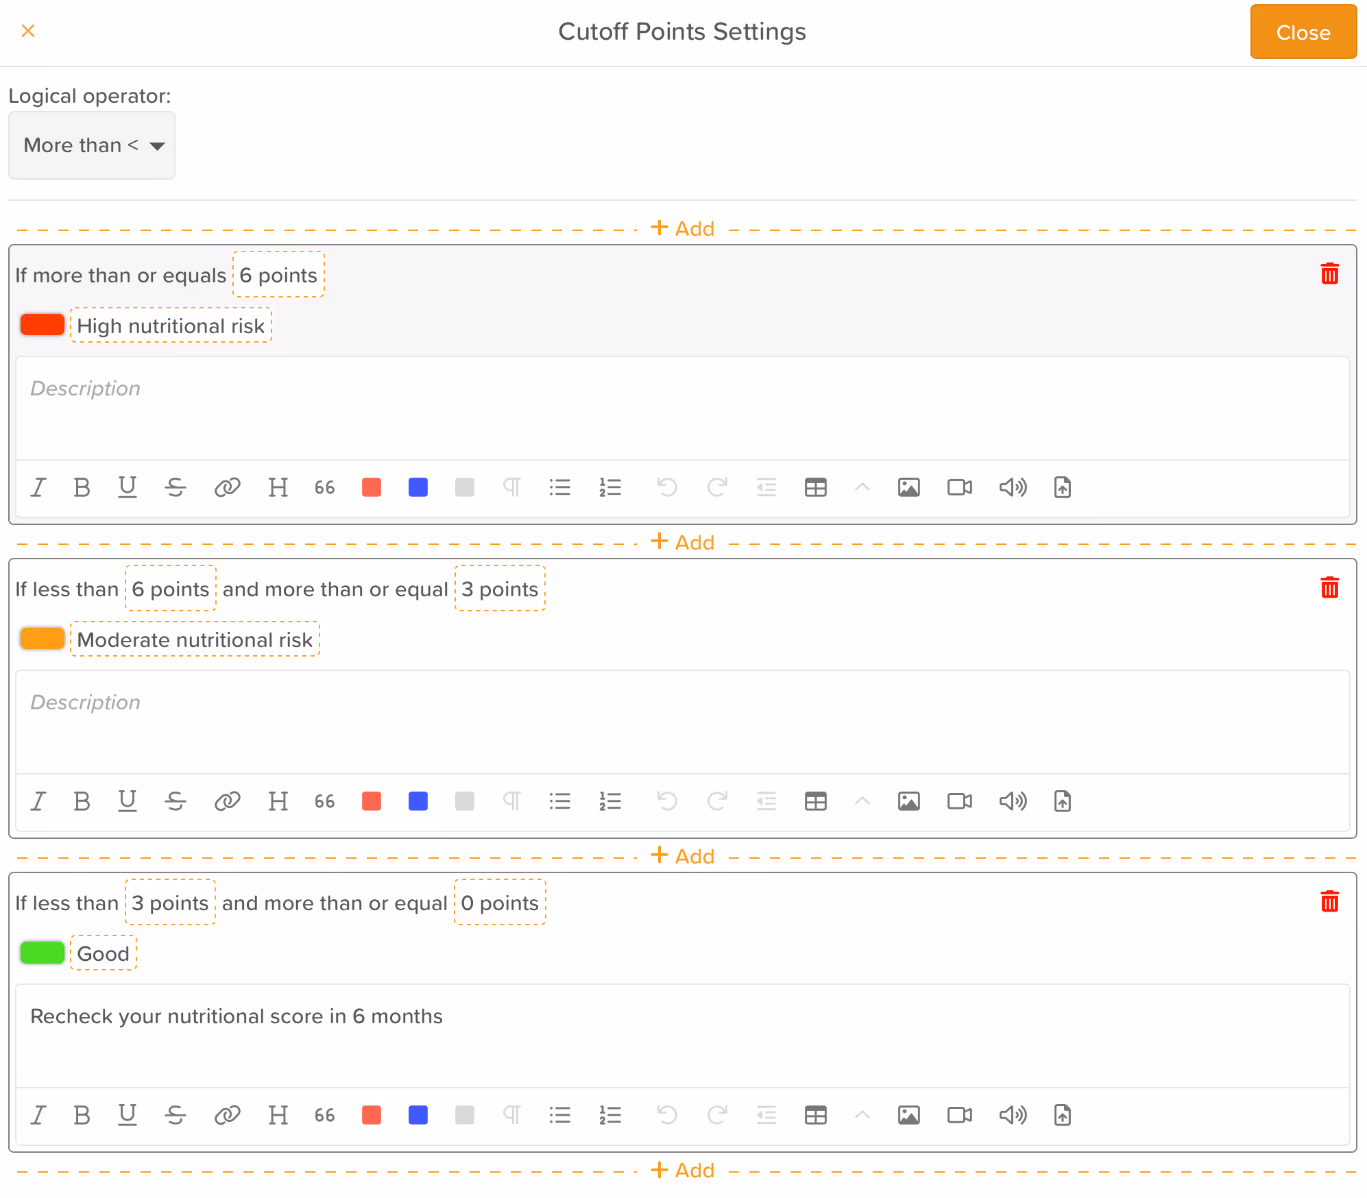Viewport: 1367px width, 1198px height.
Task: Toggle underline in the Moderate risk editor
Action: (128, 801)
